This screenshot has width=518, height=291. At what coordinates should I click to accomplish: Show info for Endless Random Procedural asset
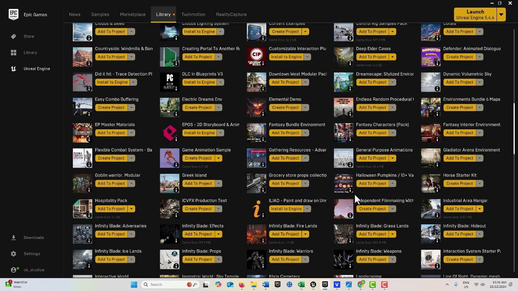click(x=350, y=114)
